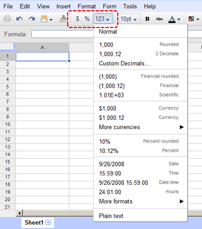Select row 10 header
The height and width of the screenshot is (229, 202).
(x=8, y=125)
